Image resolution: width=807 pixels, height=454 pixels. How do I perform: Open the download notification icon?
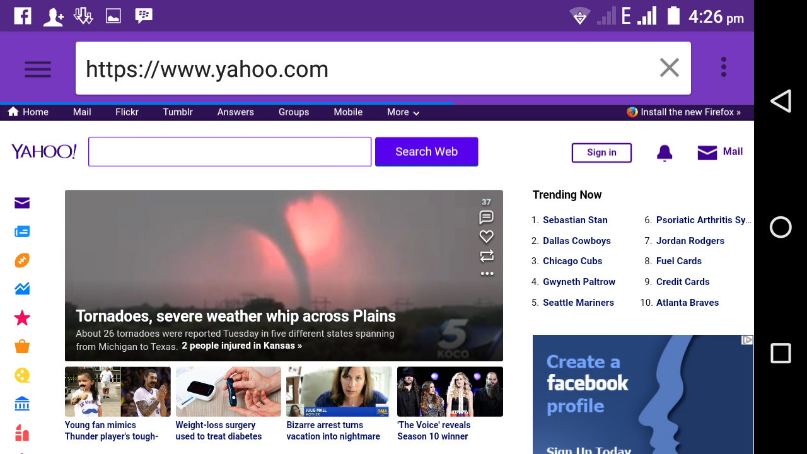click(83, 16)
